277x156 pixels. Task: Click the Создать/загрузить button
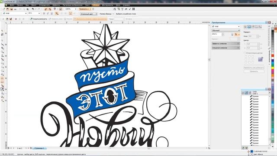[39, 19]
